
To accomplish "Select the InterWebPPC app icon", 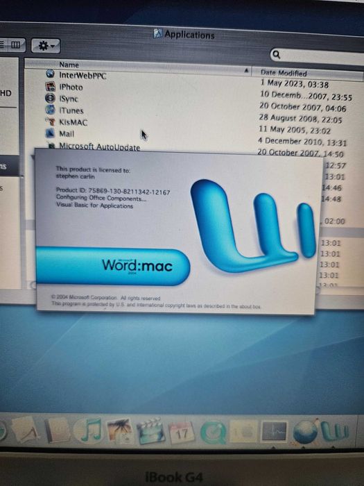I will [50, 74].
